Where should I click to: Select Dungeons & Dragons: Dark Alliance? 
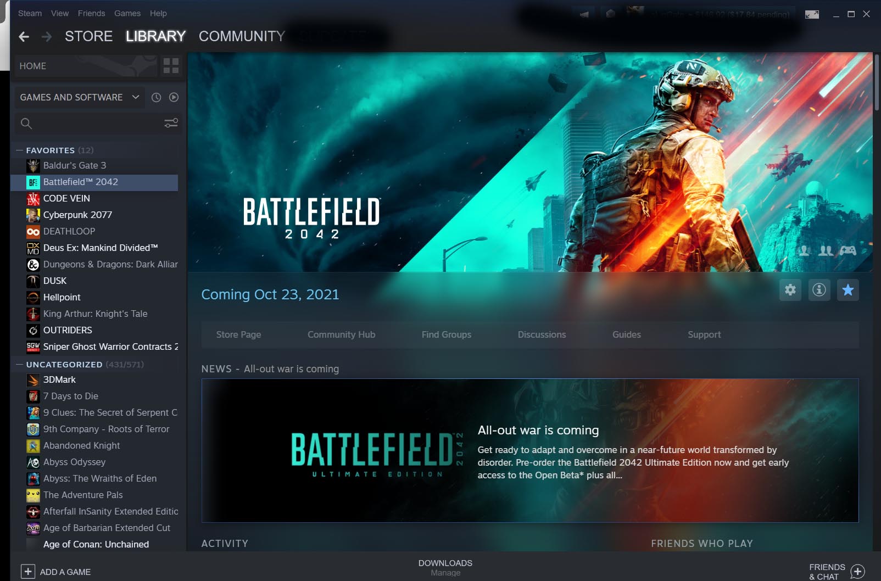[94, 264]
